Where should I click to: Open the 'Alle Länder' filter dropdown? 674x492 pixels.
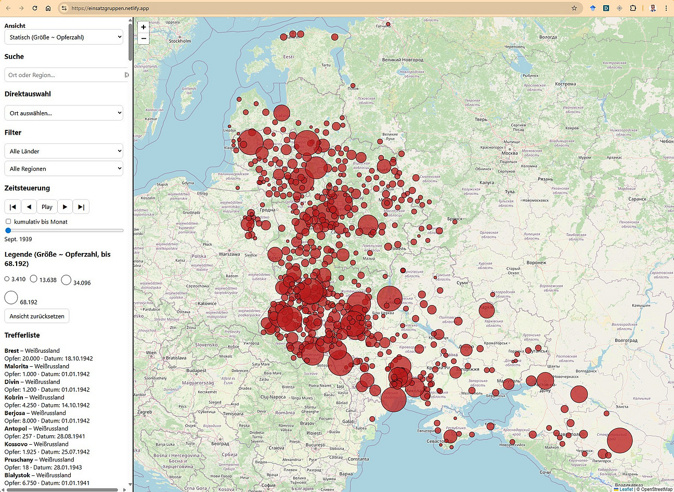64,151
